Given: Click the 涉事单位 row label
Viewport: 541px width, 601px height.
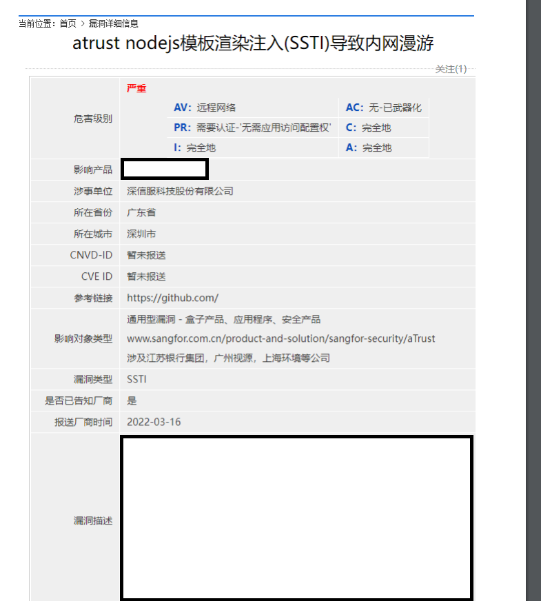Looking at the screenshot, I should coord(93,192).
